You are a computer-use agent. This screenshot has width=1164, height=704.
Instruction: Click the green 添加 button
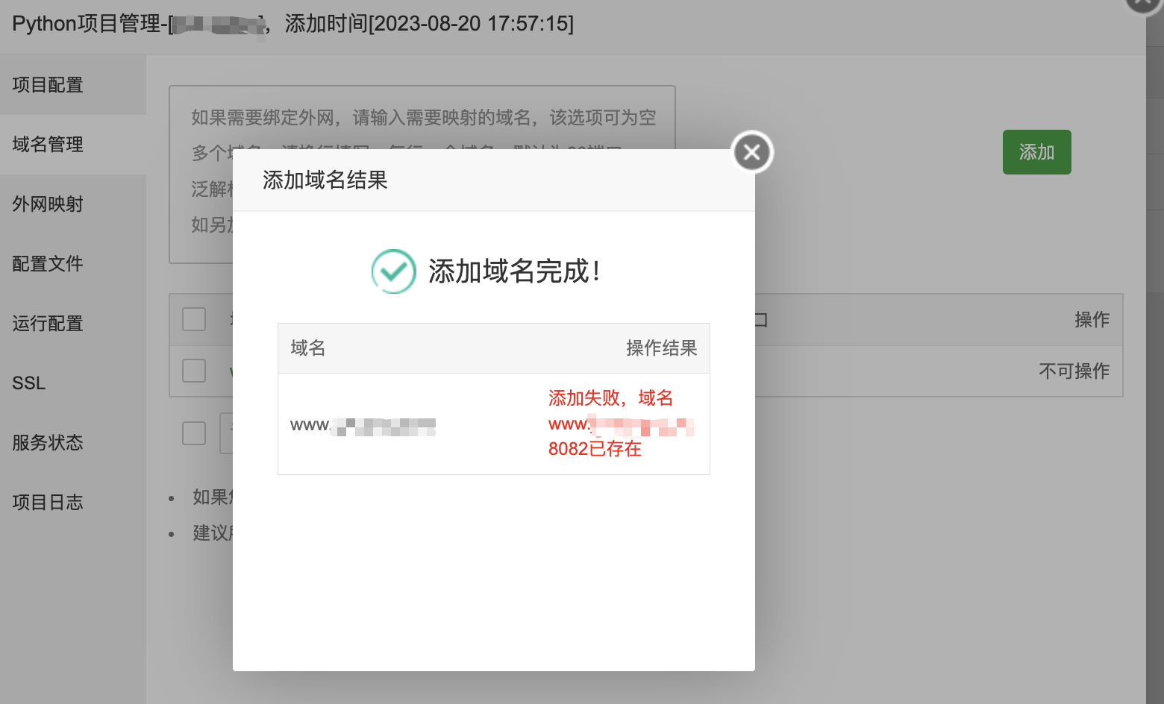pos(1037,152)
